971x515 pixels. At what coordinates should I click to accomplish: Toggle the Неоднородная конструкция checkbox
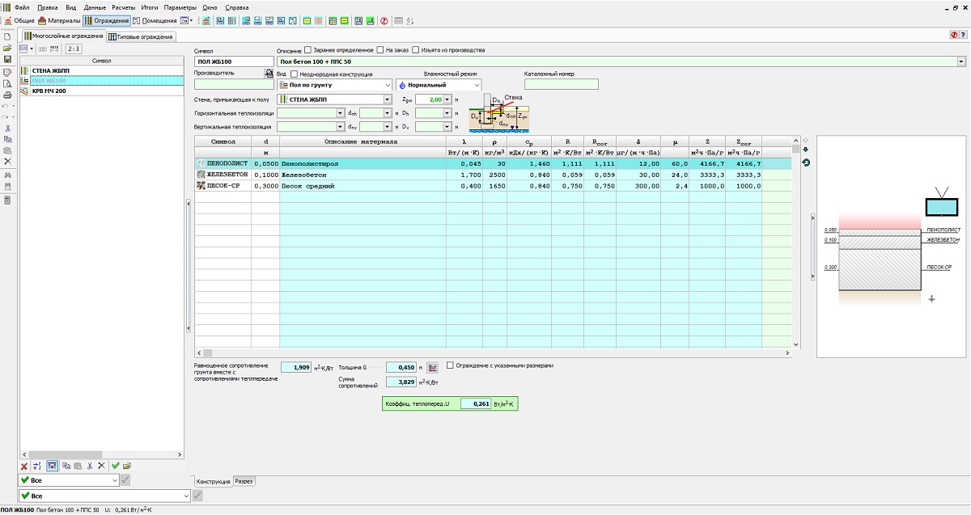(294, 74)
